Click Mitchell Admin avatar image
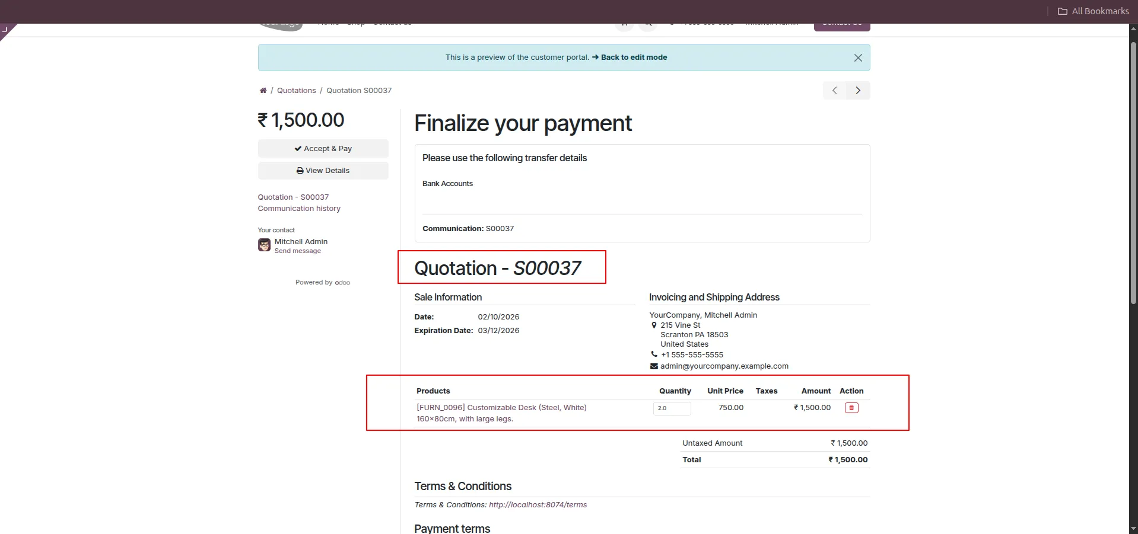1138x534 pixels. coord(264,245)
